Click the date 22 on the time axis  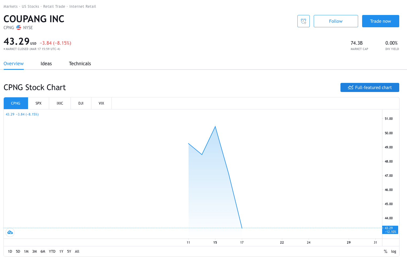(x=282, y=242)
